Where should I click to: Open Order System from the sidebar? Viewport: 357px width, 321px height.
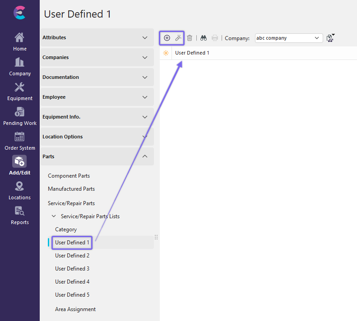point(19,141)
